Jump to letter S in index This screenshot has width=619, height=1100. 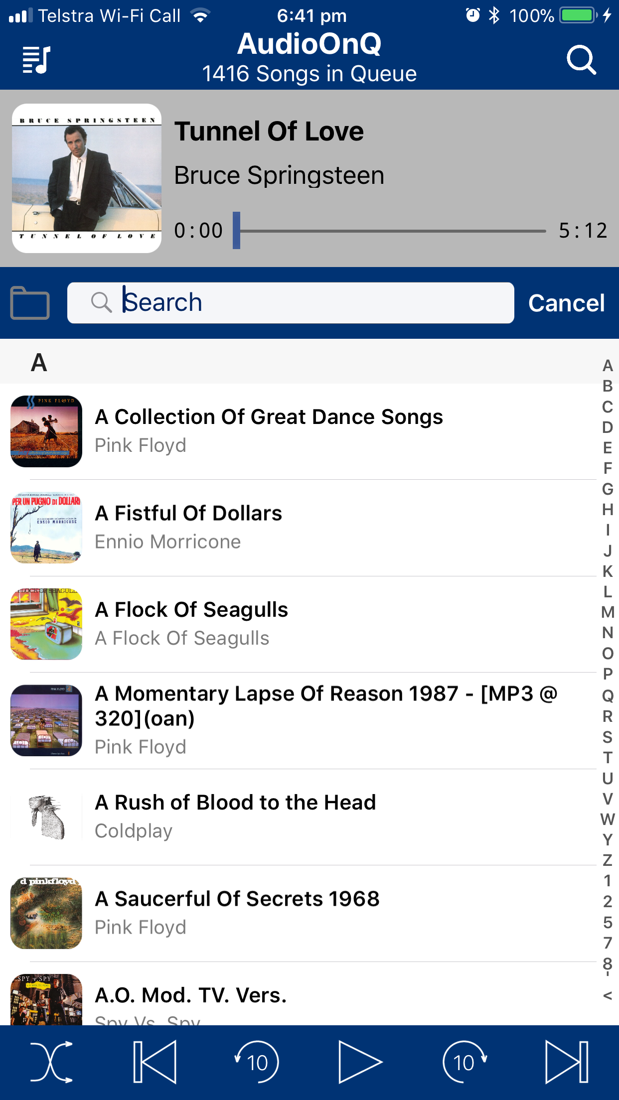608,737
